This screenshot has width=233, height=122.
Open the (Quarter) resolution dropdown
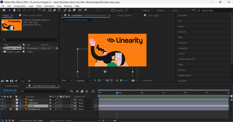pyautogui.click(x=83, y=81)
